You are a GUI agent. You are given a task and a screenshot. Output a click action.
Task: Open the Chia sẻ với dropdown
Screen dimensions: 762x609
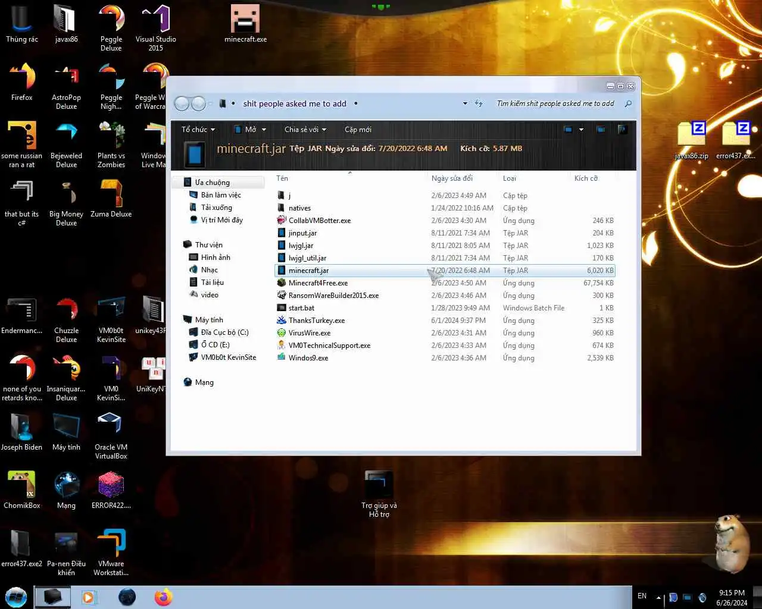point(305,129)
